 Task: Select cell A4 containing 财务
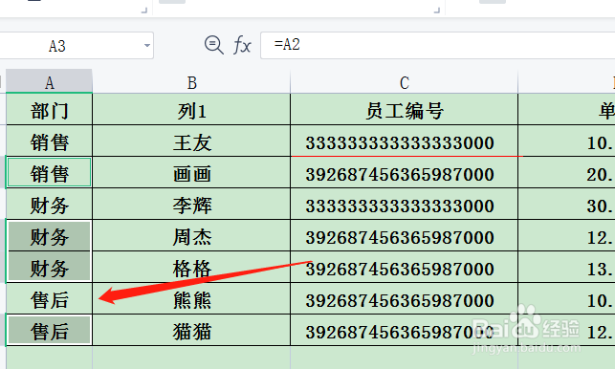[49, 204]
